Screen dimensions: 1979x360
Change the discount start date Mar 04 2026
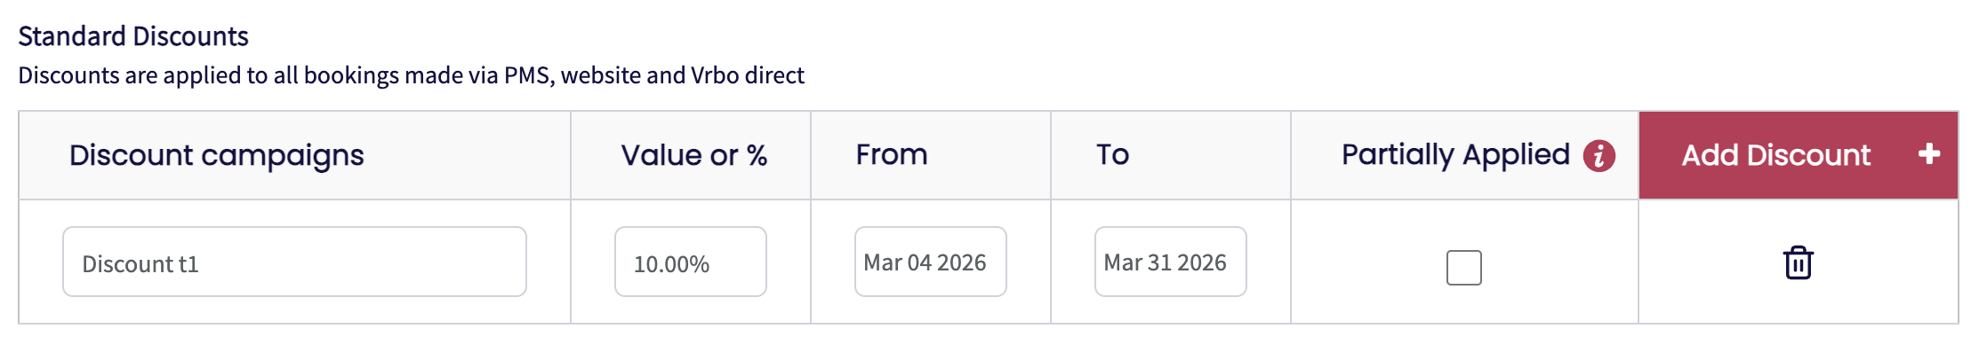click(x=930, y=262)
